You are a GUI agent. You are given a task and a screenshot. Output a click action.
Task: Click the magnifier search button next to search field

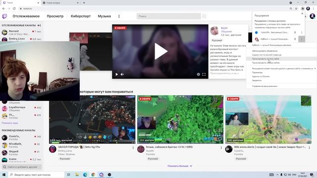pyautogui.click(x=204, y=16)
